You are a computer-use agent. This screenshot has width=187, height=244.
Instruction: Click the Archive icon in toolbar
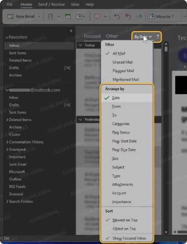click(68, 16)
